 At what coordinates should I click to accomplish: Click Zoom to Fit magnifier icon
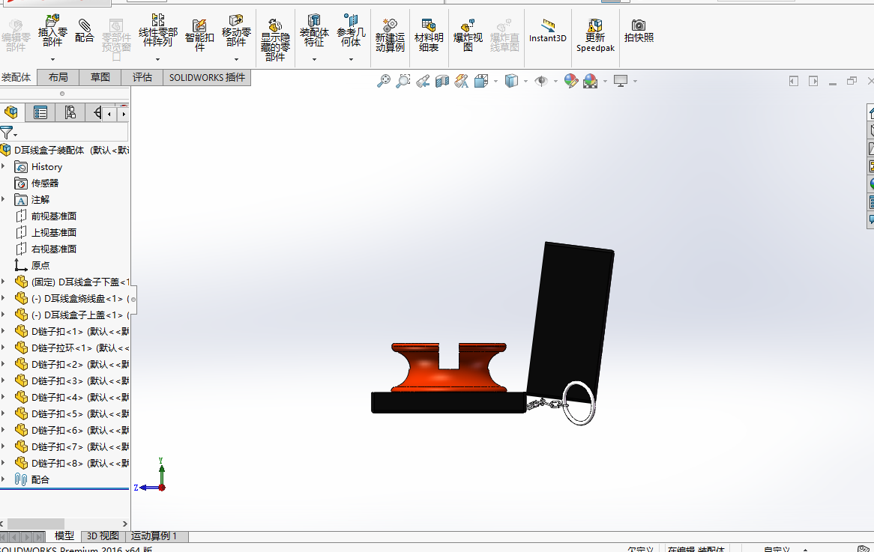coord(384,82)
